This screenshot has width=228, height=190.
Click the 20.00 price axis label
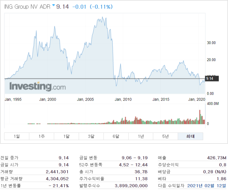point(211,60)
